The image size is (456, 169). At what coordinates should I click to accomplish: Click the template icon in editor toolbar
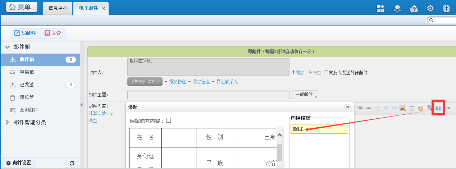point(438,108)
